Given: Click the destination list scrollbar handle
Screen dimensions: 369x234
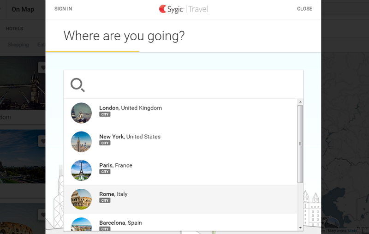Looking at the screenshot, I should [x=300, y=144].
